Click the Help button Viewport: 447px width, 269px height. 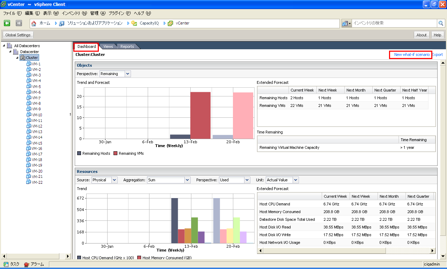coord(438,35)
